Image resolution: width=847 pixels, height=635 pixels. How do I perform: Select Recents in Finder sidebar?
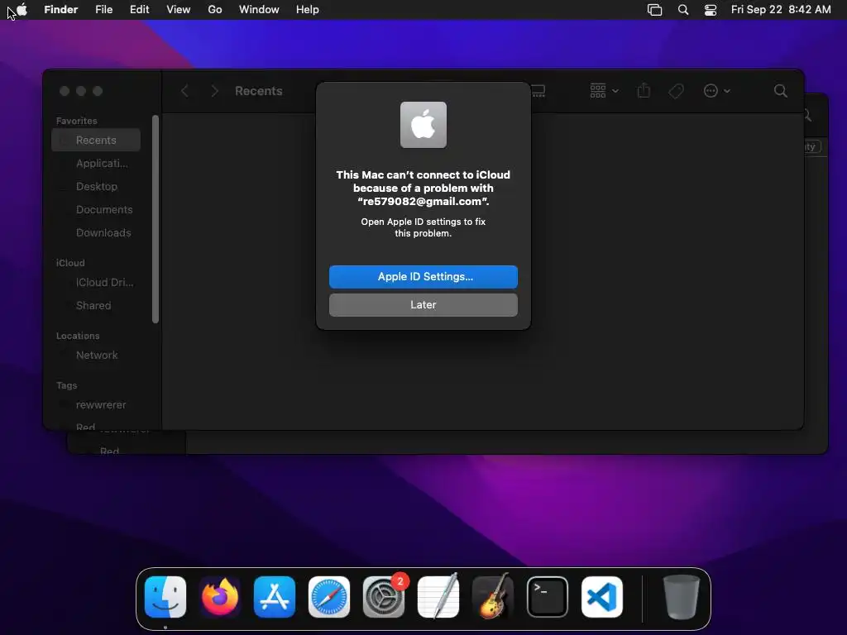96,140
